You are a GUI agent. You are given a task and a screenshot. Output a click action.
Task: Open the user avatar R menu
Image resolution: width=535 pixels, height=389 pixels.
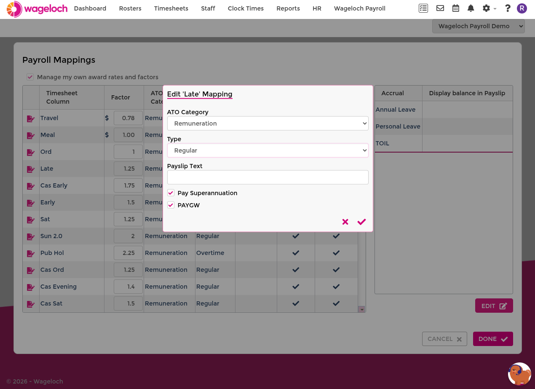[x=522, y=8]
